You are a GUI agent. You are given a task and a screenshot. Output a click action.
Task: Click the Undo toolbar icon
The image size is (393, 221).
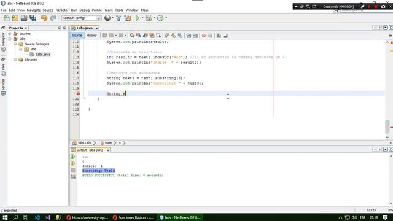tap(44, 18)
